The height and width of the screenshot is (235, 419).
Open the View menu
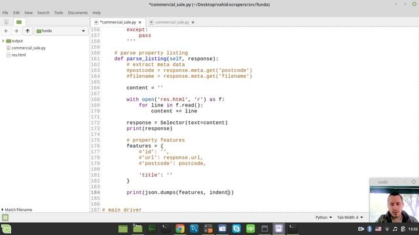[x=28, y=12]
